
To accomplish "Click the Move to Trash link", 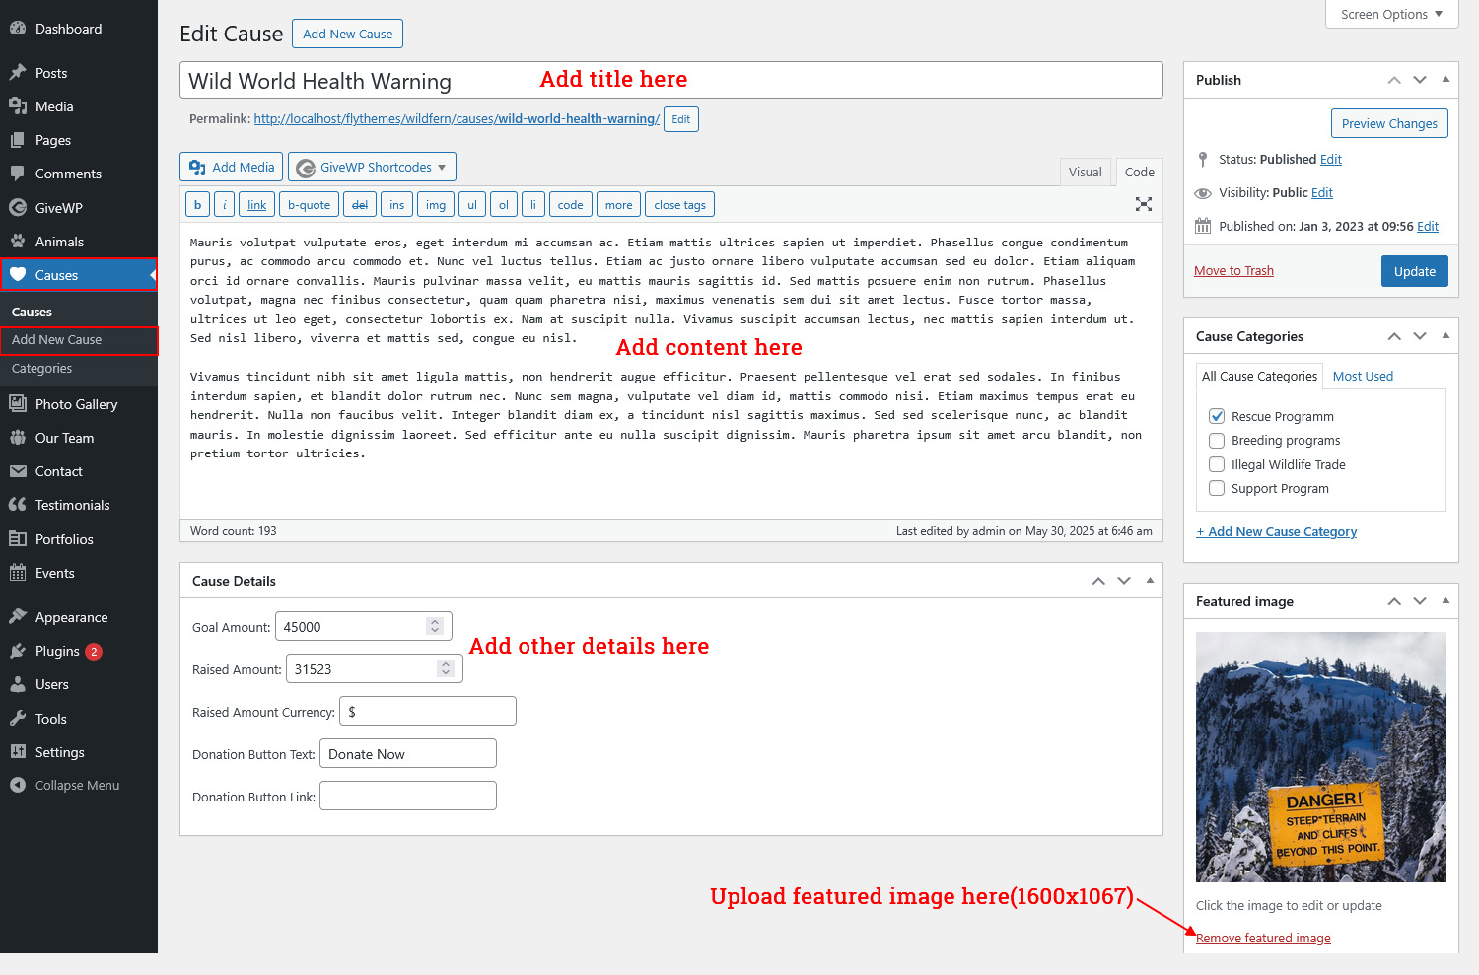I will [x=1233, y=271].
